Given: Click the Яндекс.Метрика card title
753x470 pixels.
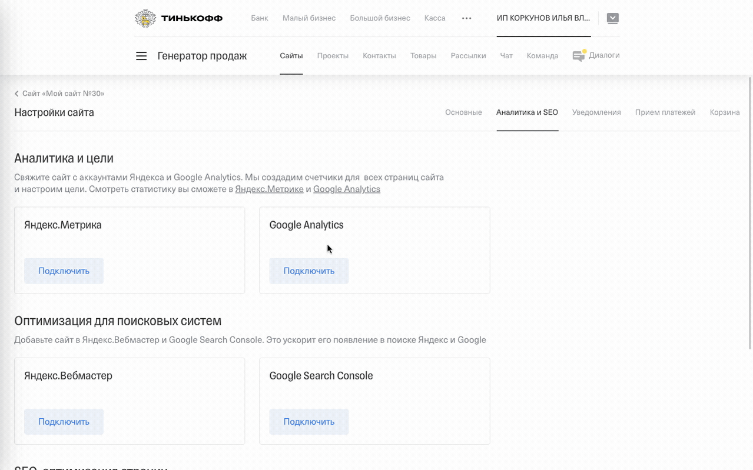Looking at the screenshot, I should click(63, 225).
